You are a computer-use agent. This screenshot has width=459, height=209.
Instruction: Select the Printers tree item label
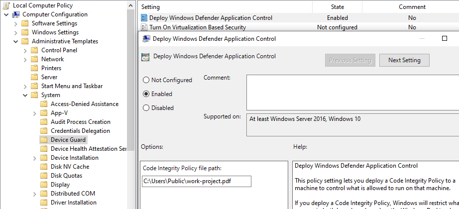point(51,68)
